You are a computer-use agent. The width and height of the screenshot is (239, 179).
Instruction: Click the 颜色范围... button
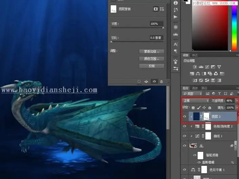pos(152,59)
